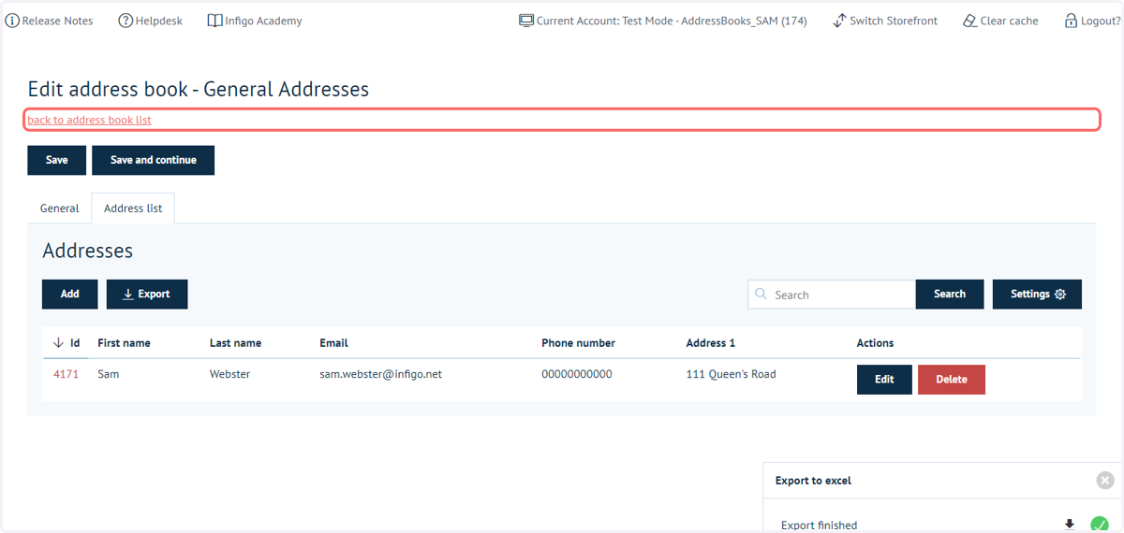Click the Last name column header

coord(235,343)
